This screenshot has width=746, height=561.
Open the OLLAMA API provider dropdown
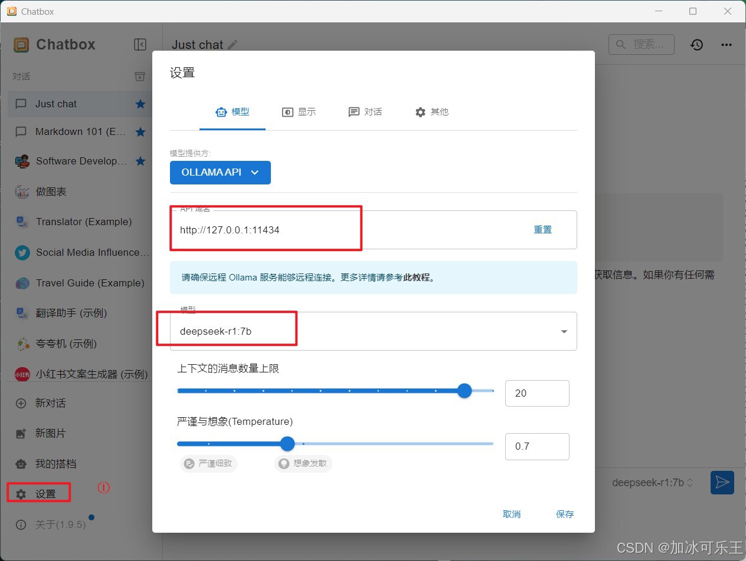(220, 172)
